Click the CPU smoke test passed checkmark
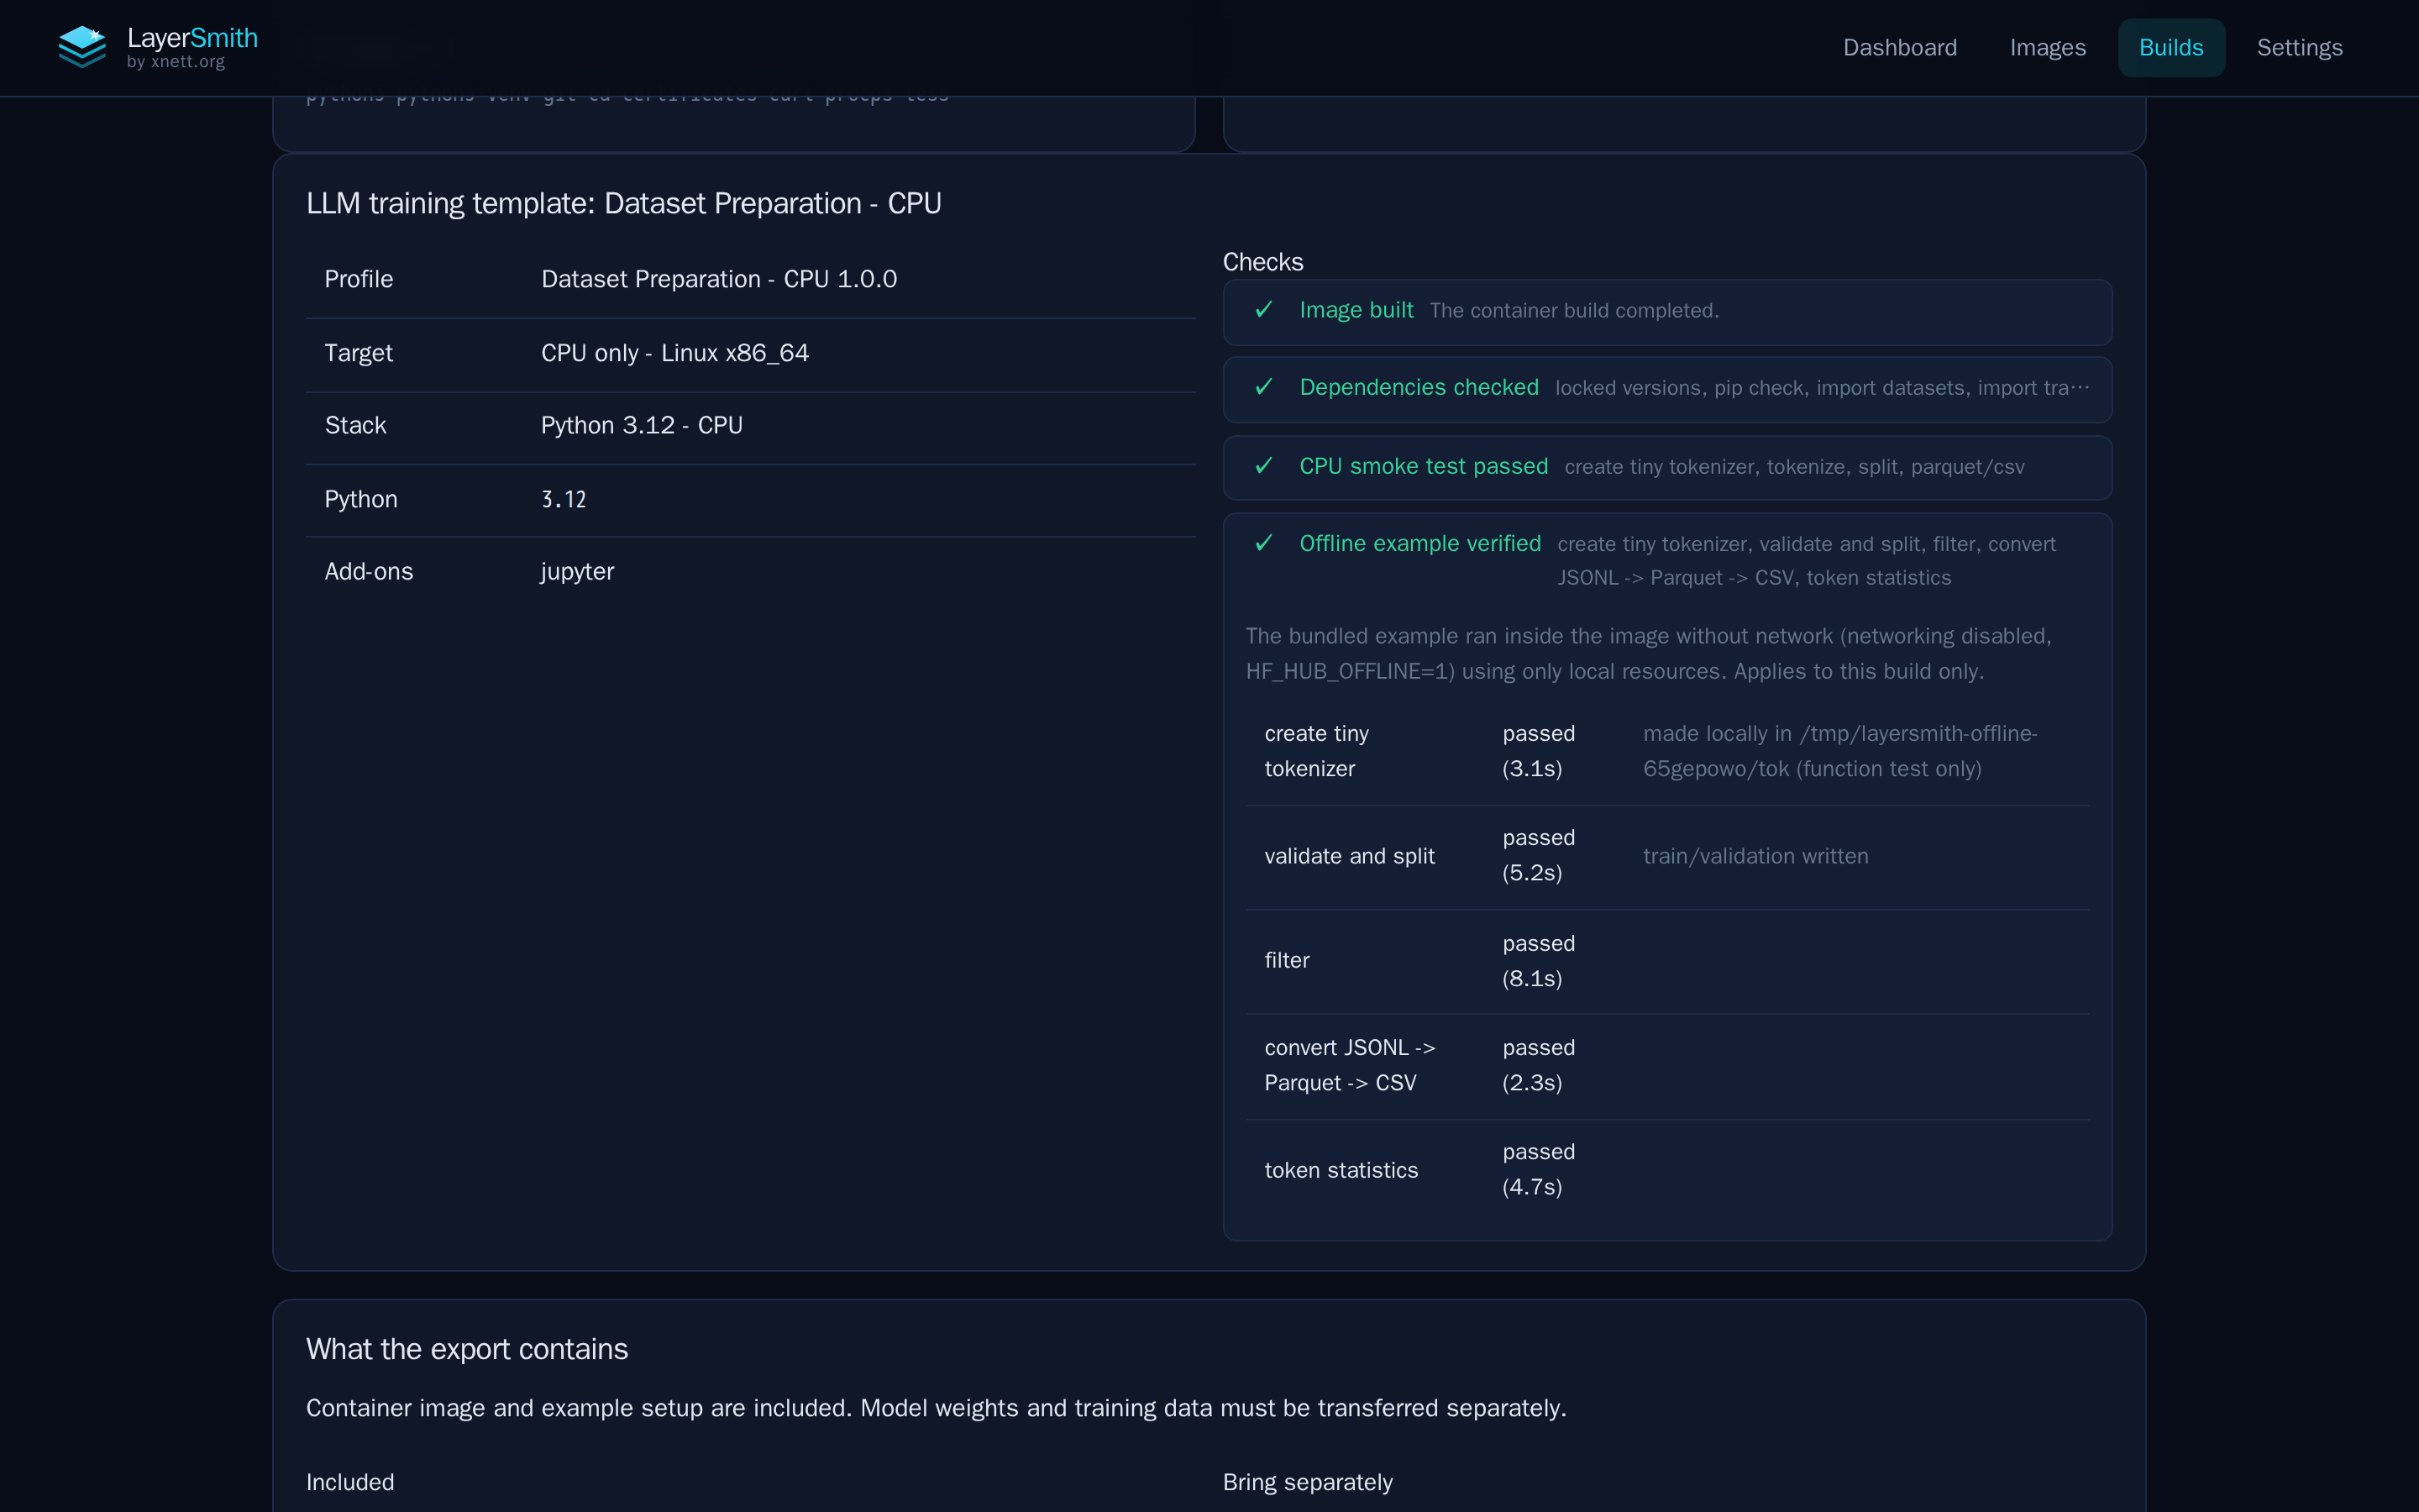 [x=1263, y=466]
